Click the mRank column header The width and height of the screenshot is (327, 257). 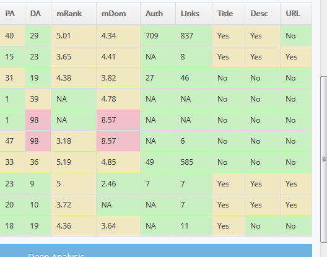click(74, 14)
